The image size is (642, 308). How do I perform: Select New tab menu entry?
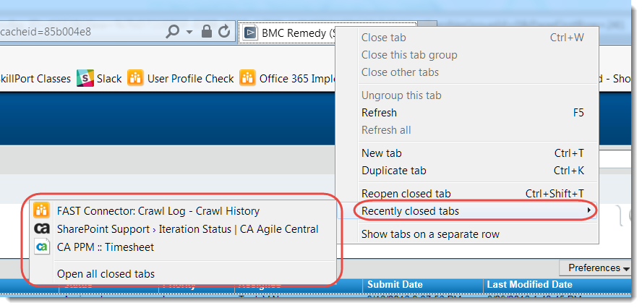tap(381, 153)
